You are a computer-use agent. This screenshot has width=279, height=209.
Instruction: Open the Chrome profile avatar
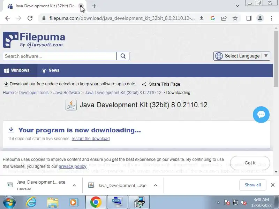(x=260, y=18)
